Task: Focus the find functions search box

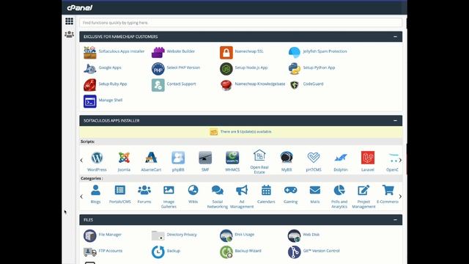Action: (241, 23)
